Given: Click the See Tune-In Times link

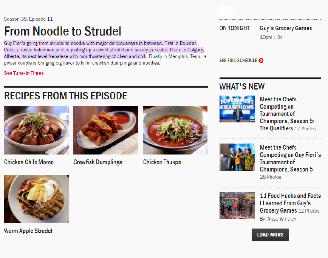Looking at the screenshot, I should (x=24, y=73).
